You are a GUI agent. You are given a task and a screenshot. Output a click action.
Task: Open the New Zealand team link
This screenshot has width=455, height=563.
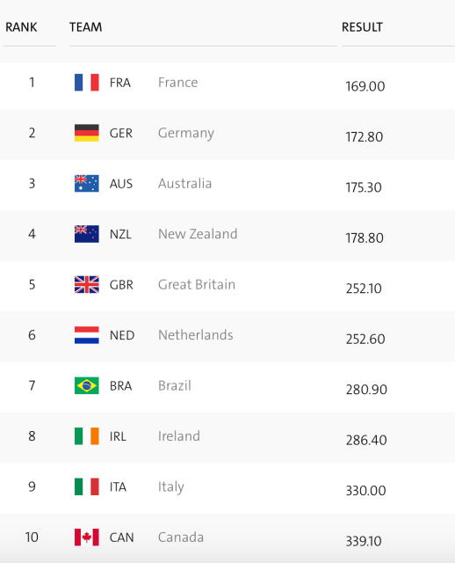pos(198,234)
